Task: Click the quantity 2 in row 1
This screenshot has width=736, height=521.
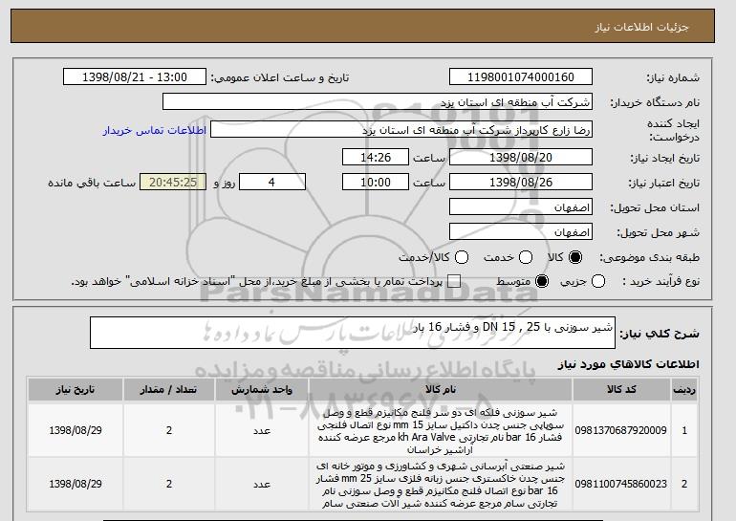Action: tap(169, 430)
